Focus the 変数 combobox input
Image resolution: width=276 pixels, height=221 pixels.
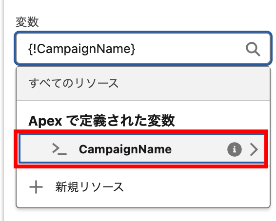(143, 49)
